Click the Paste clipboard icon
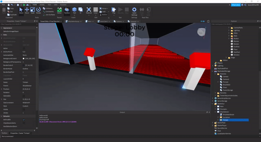 pos(4,10)
